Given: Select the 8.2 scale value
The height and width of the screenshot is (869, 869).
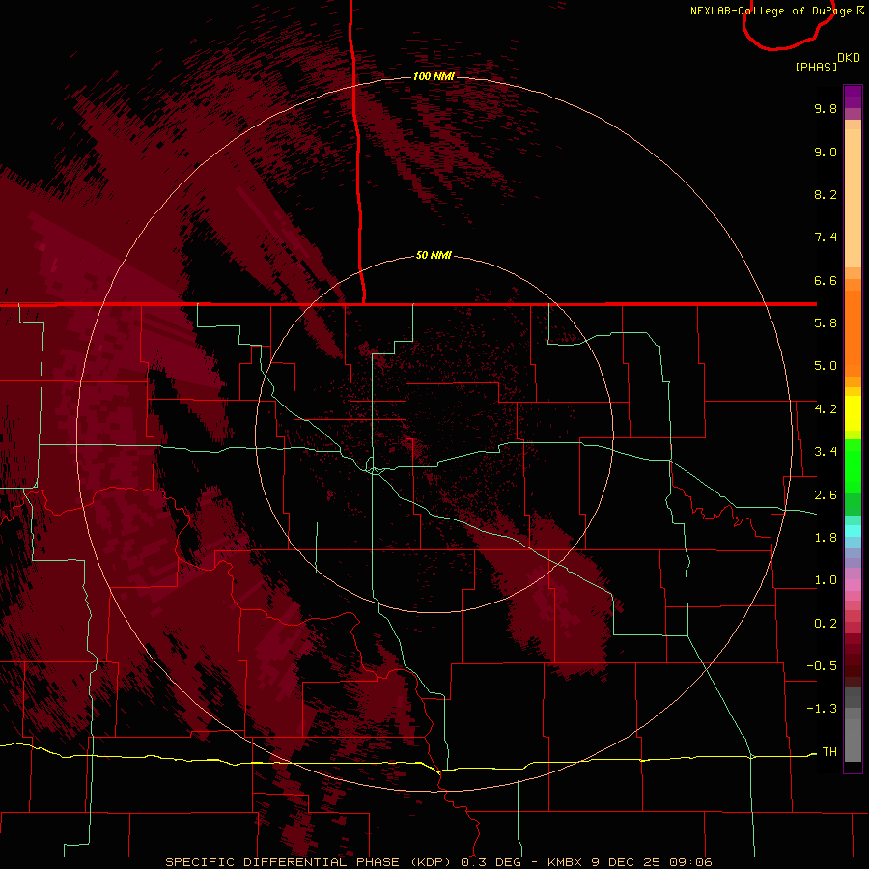Looking at the screenshot, I should 826,194.
